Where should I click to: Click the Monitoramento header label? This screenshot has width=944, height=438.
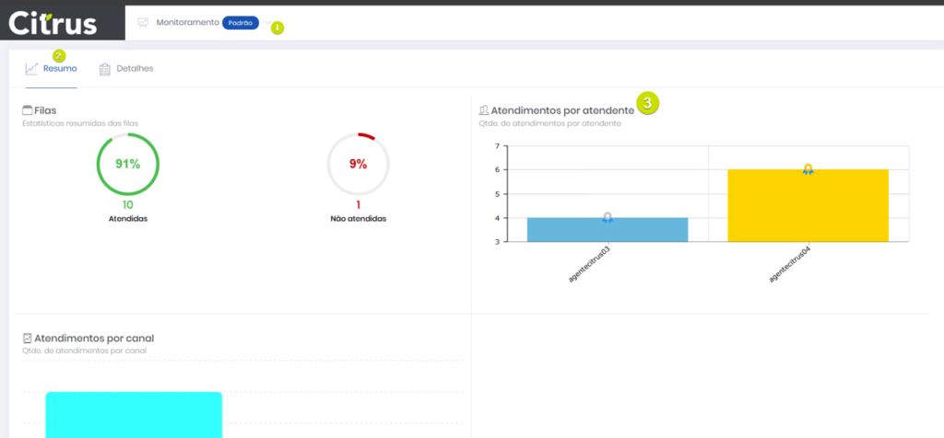tap(188, 22)
